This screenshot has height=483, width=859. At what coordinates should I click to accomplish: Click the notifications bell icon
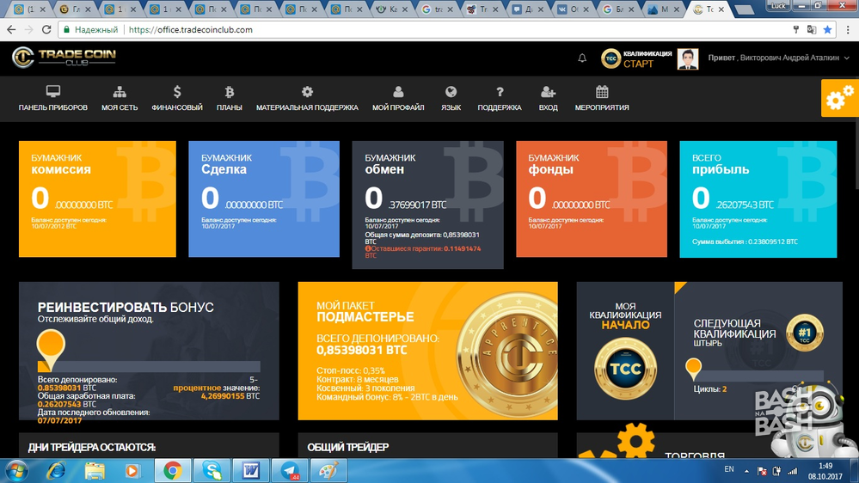(x=582, y=58)
